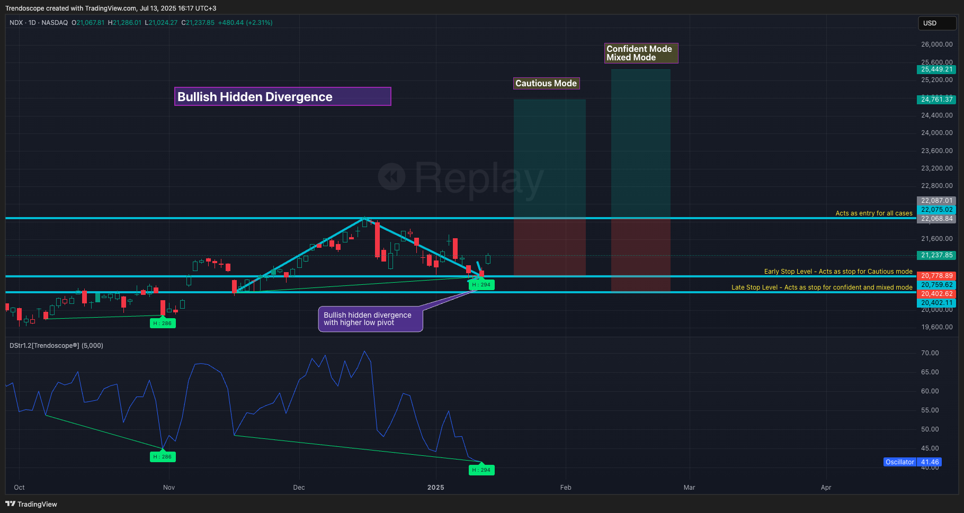The image size is (964, 513).
Task: Select the 20,759.62 price label
Action: click(x=936, y=285)
